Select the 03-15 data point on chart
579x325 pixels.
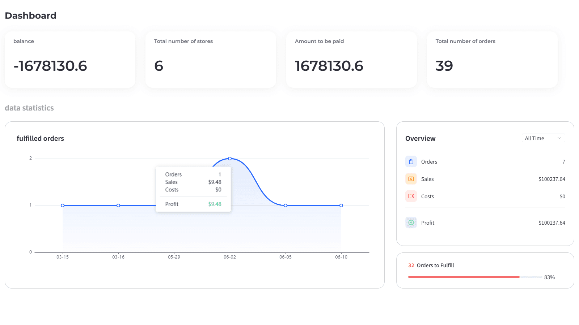[63, 205]
